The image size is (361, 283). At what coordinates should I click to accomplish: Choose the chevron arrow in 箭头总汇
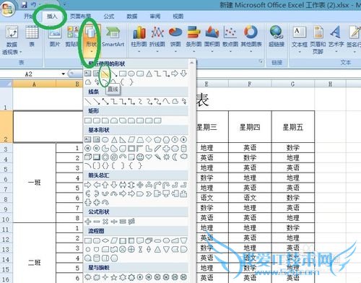[x=149, y=193]
